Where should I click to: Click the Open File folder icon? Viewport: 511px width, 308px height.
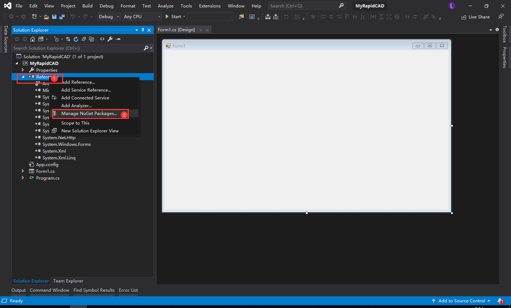tap(46, 17)
